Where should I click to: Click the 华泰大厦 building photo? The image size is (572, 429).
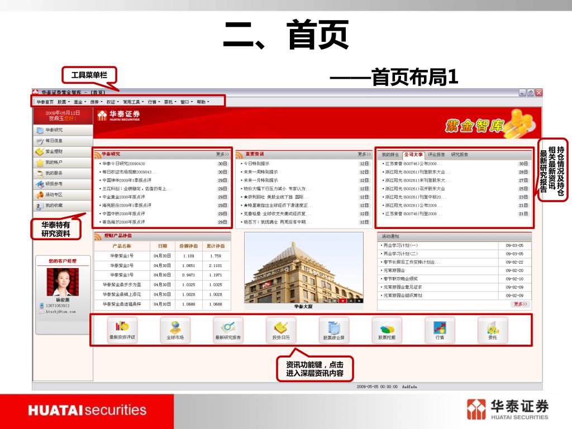click(x=303, y=268)
